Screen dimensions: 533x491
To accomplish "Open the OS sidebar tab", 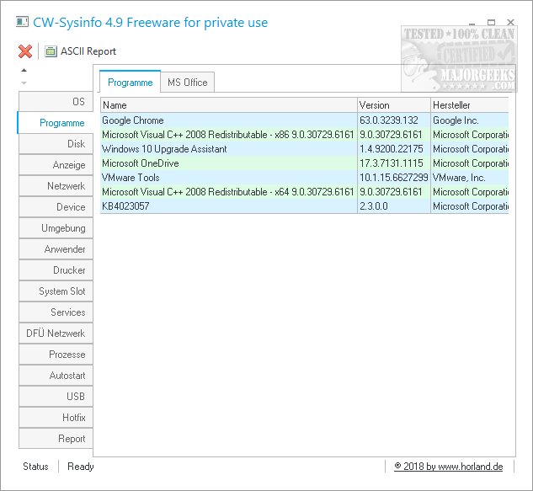I will tap(55, 102).
